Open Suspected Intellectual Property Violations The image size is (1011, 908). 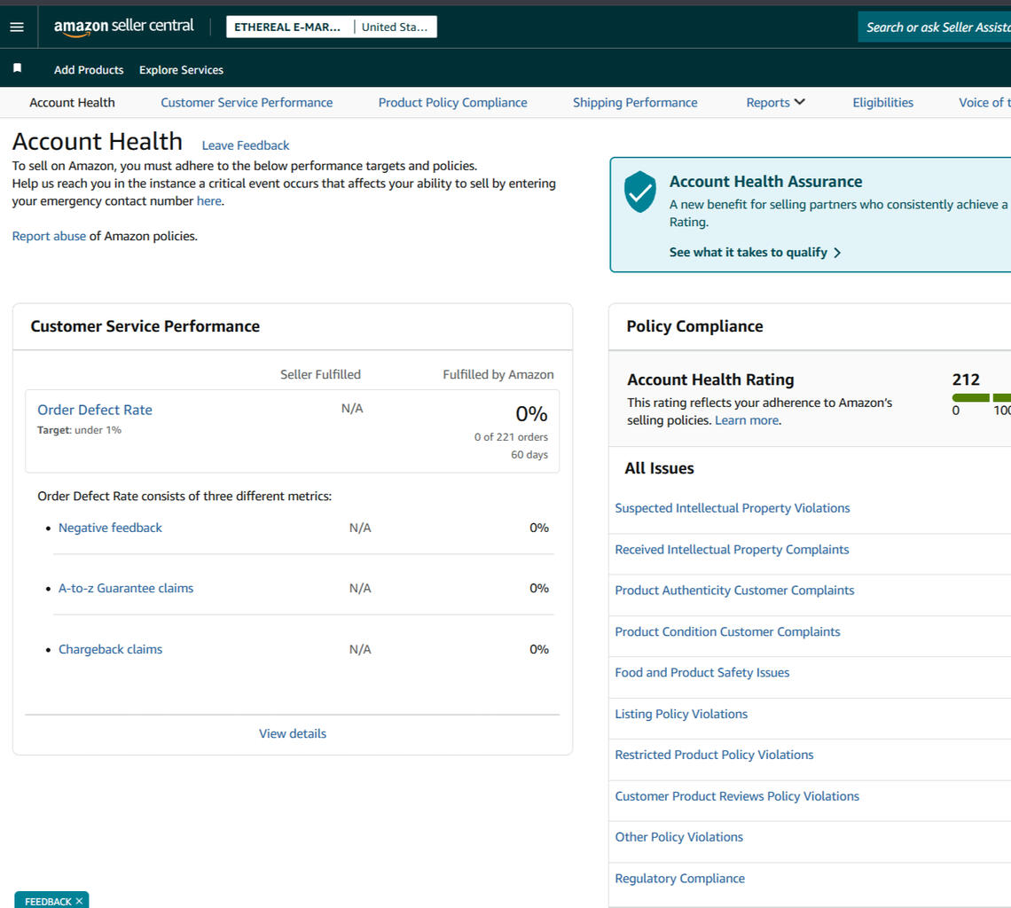pyautogui.click(x=733, y=508)
